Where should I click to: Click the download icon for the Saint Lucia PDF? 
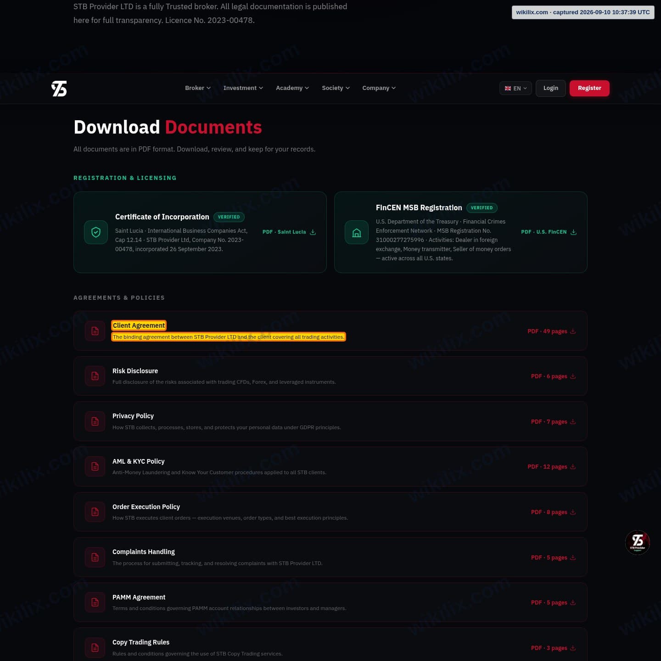coord(313,232)
